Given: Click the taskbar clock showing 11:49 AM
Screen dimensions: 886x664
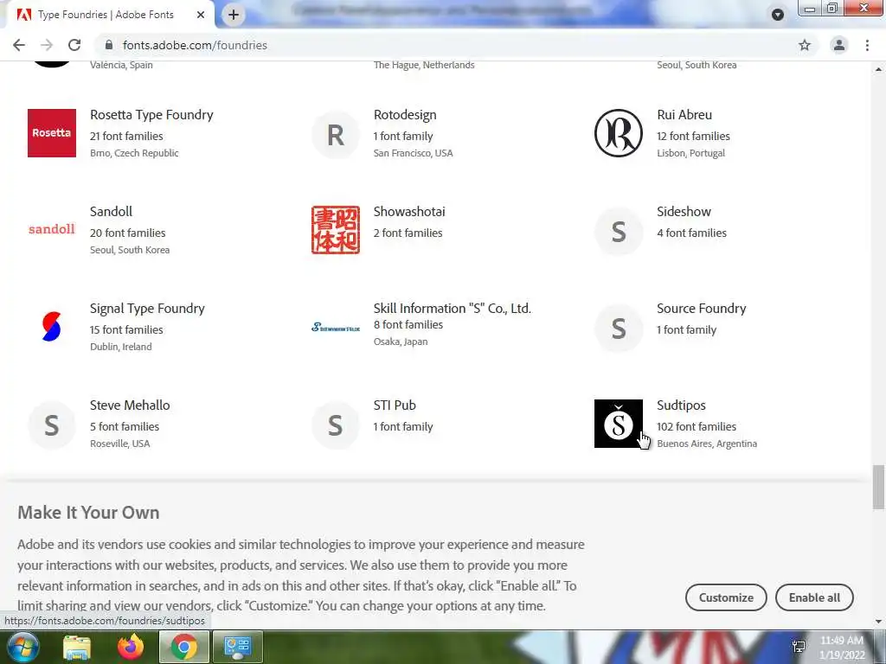Looking at the screenshot, I should pyautogui.click(x=842, y=648).
